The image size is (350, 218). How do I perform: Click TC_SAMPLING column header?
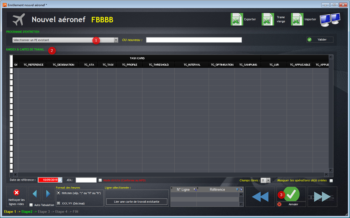(x=248, y=65)
